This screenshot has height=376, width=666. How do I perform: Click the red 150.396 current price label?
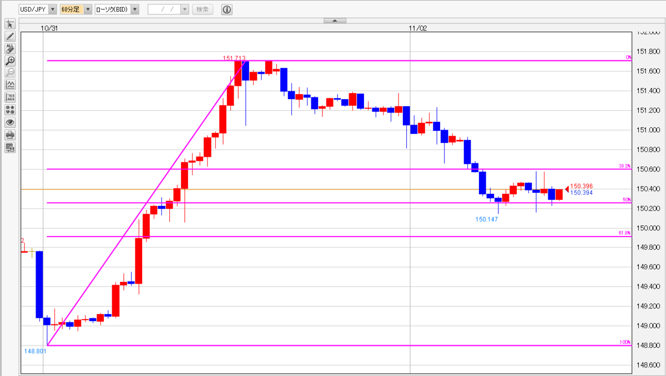point(582,186)
